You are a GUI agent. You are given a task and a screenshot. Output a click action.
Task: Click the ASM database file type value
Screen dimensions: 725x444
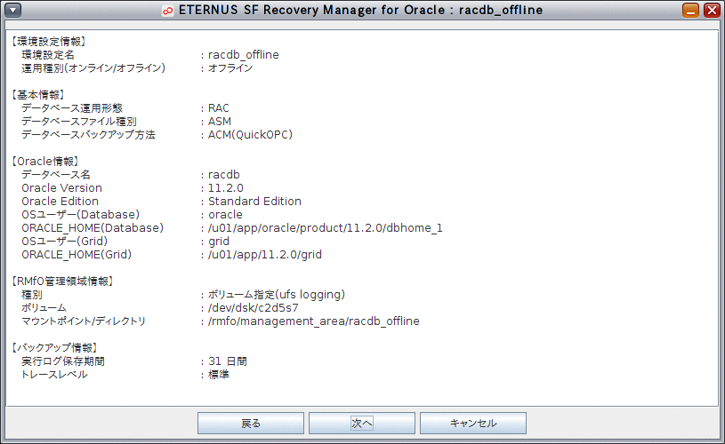coord(219,122)
